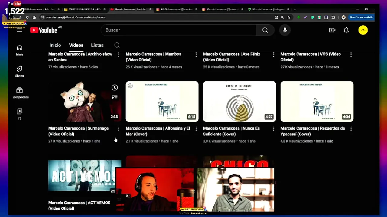The image size is (387, 217).
Task: Open the notifications bell
Action: coord(346,30)
